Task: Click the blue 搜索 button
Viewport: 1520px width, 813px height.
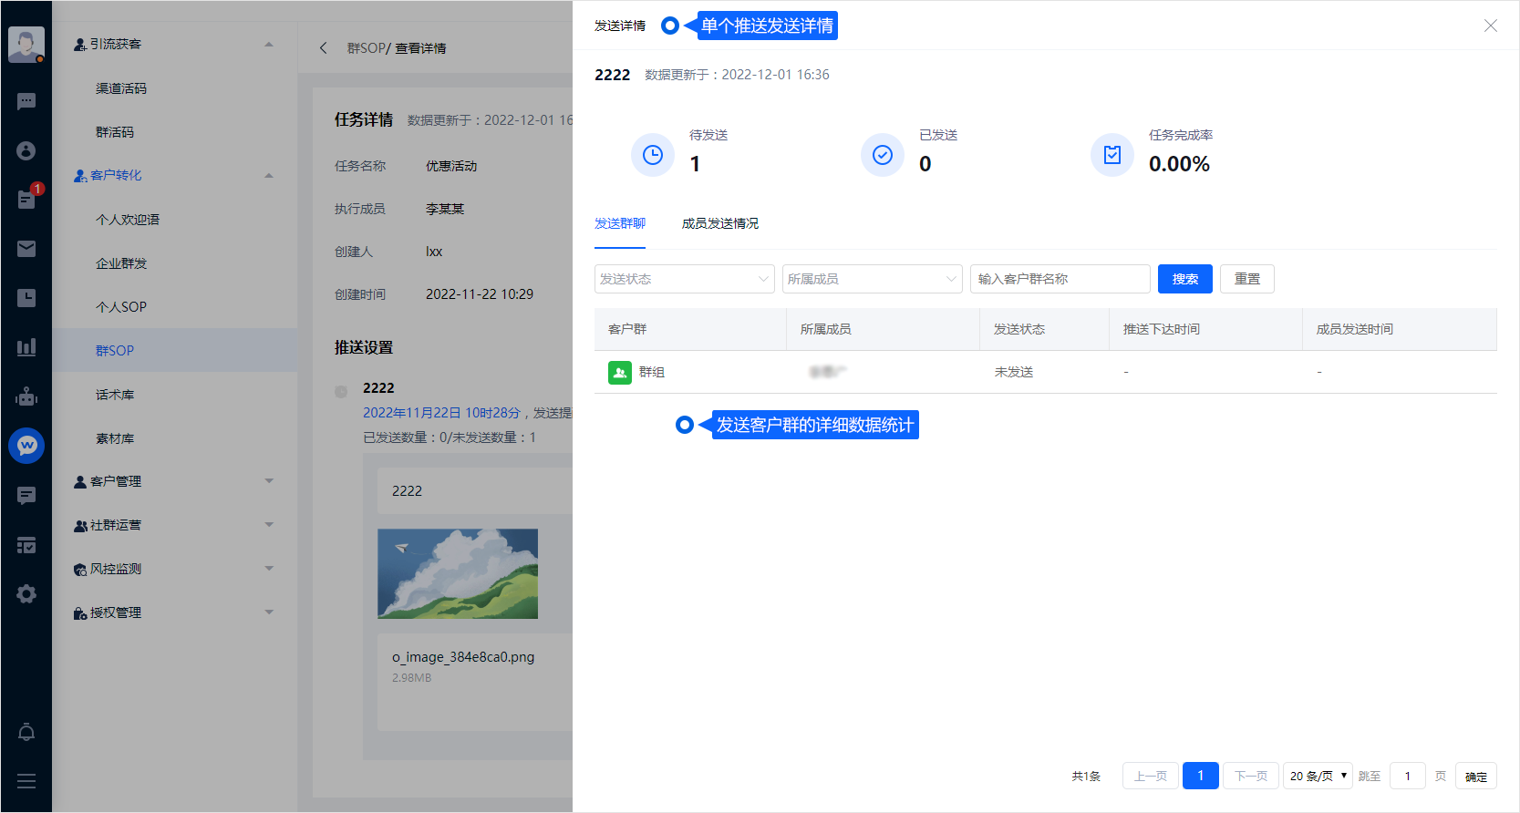Action: coord(1184,279)
